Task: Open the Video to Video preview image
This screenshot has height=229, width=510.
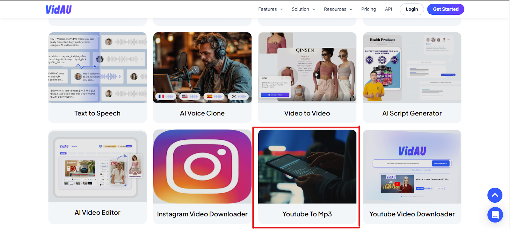Action: click(x=307, y=67)
